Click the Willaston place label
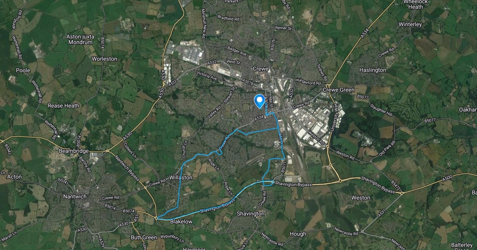477x250 pixels. pyautogui.click(x=181, y=177)
